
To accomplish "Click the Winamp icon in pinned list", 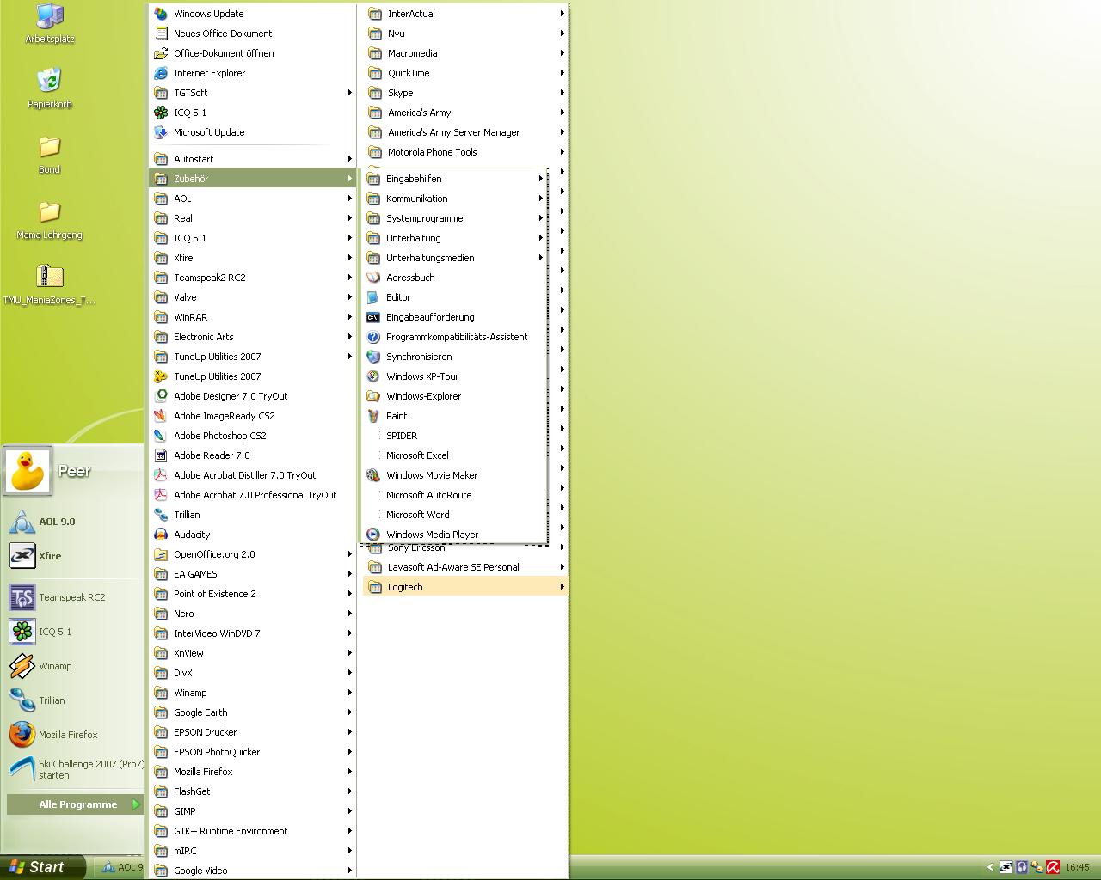I will (22, 666).
